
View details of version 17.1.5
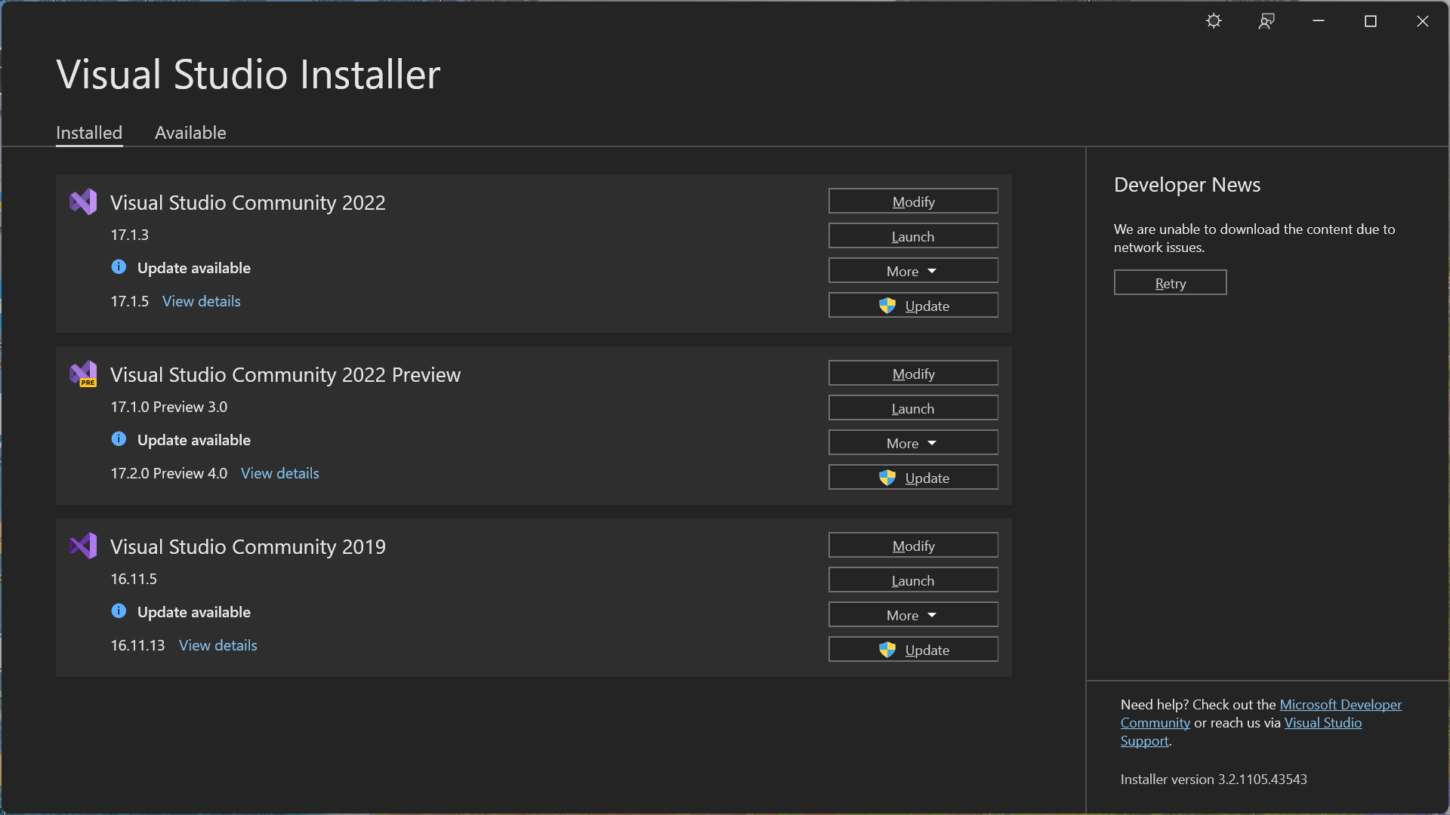click(x=201, y=300)
